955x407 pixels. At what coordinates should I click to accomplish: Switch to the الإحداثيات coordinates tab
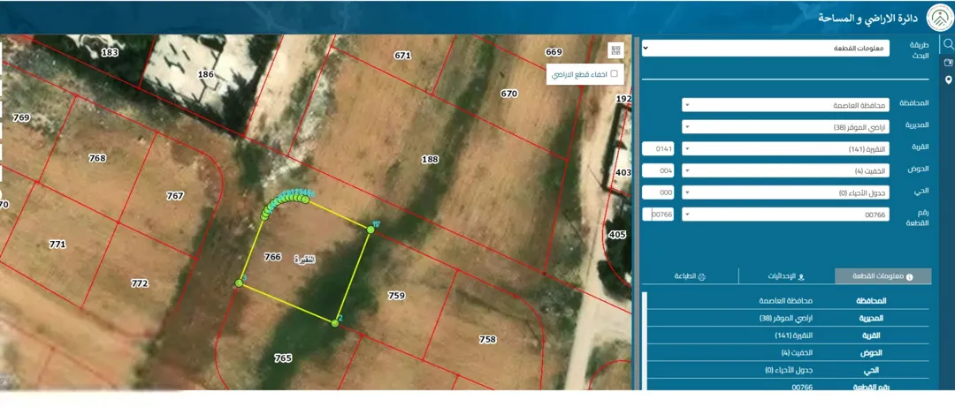pos(787,276)
